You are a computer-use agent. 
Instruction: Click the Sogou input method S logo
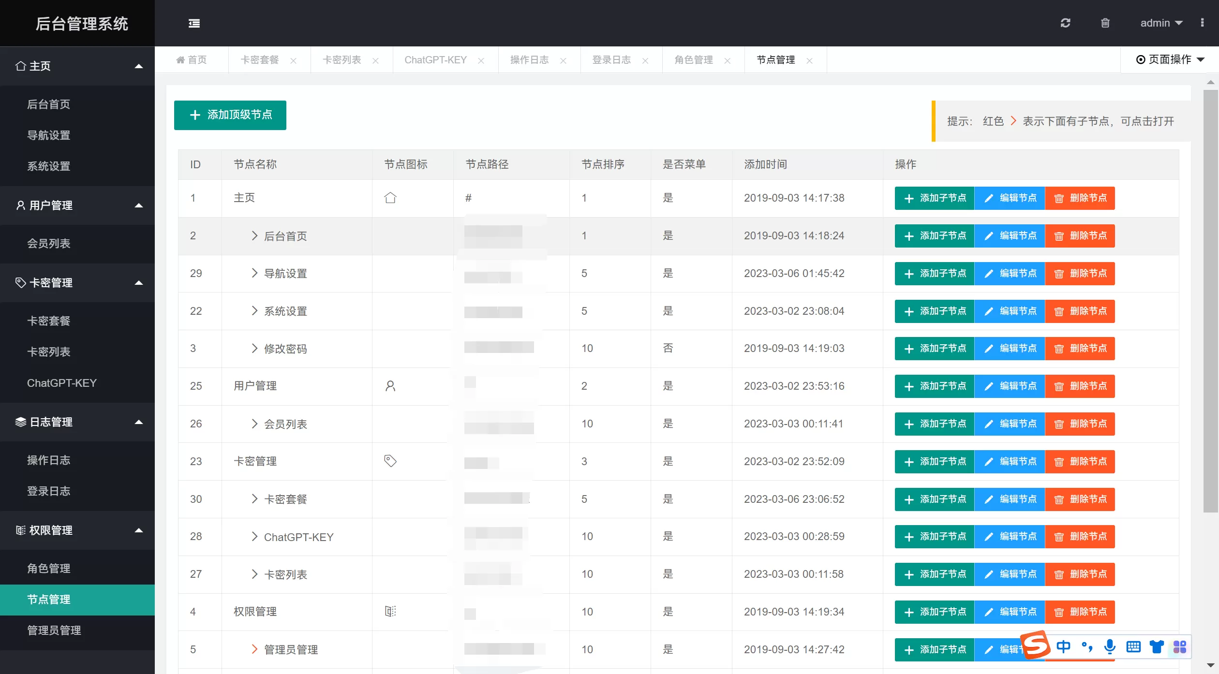pyautogui.click(x=1035, y=645)
